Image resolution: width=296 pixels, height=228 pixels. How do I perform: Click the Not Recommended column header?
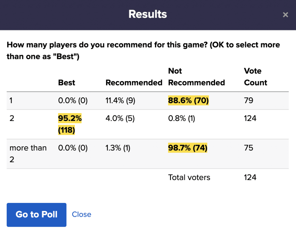pyautogui.click(x=197, y=77)
